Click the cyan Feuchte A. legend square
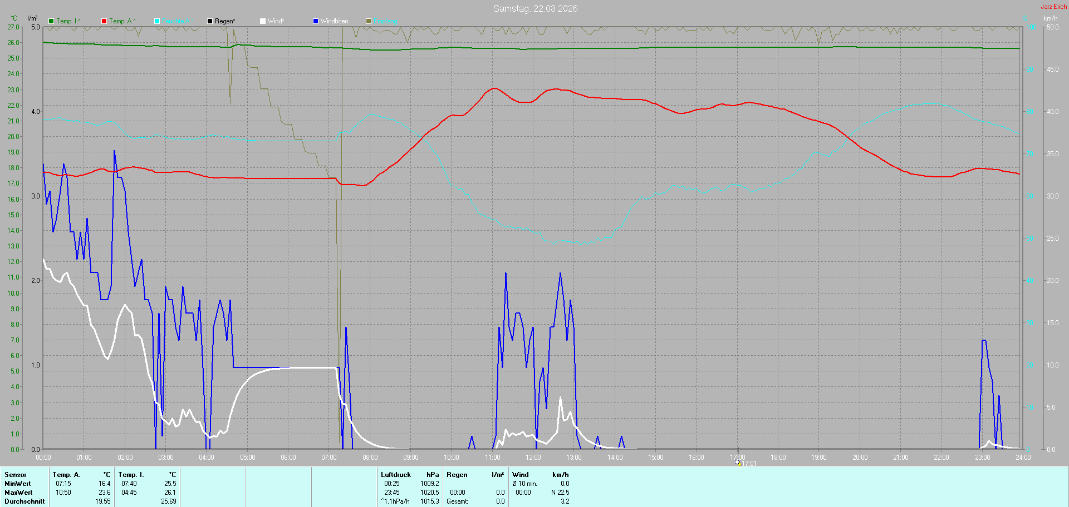This screenshot has height=507, width=1069. [x=157, y=21]
